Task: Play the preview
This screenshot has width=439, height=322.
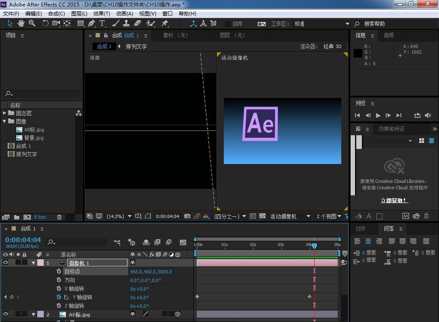Action: [378, 115]
